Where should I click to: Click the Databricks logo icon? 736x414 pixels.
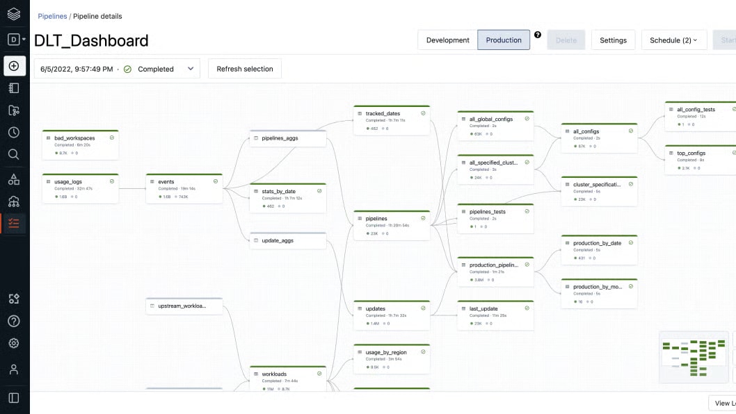[x=14, y=14]
